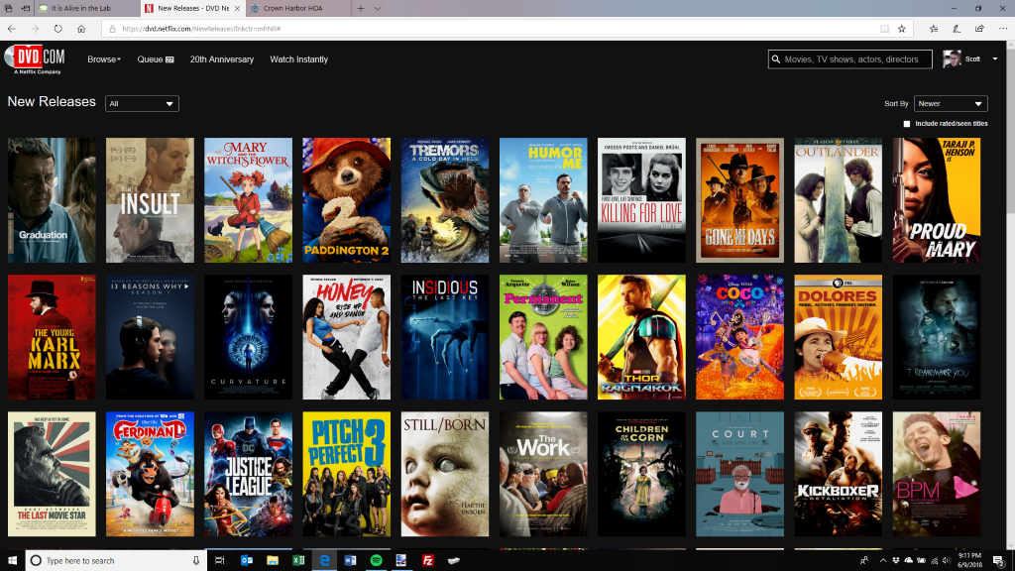Click the DVD.com logo
Viewport: 1015px width, 571px height.
(35, 58)
